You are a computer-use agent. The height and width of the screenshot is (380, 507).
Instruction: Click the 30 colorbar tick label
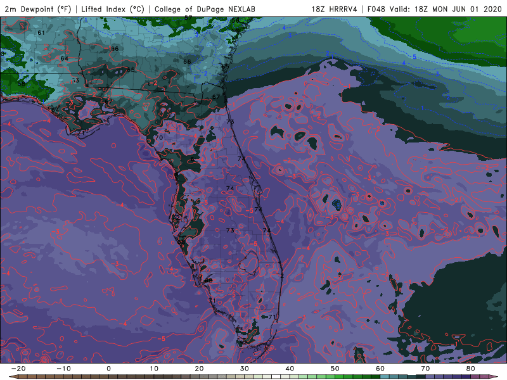[245, 369]
